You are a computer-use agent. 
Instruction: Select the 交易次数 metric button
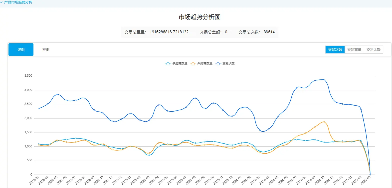point(335,50)
